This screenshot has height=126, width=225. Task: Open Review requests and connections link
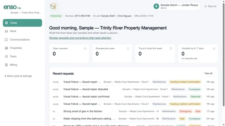[x=80, y=38]
